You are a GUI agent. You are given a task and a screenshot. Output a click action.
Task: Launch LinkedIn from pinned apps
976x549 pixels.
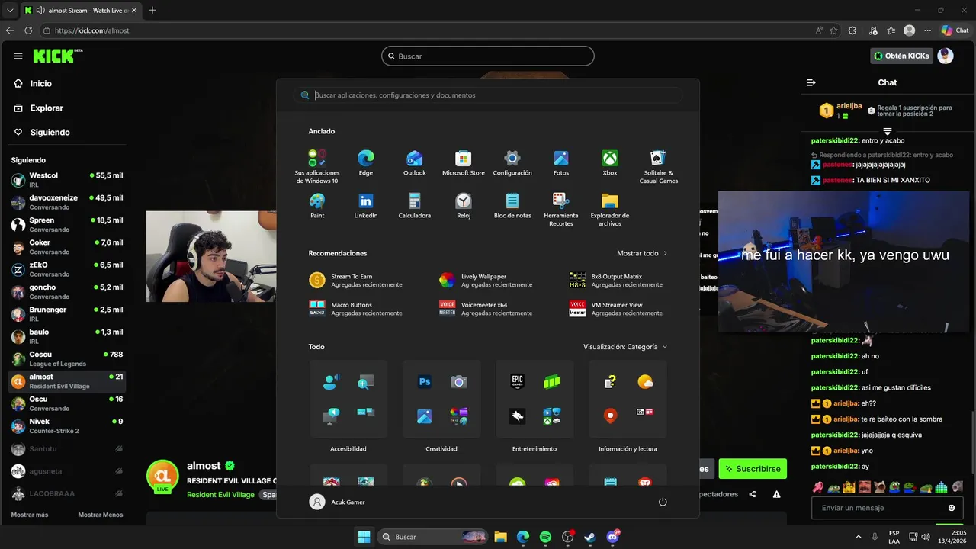click(366, 206)
